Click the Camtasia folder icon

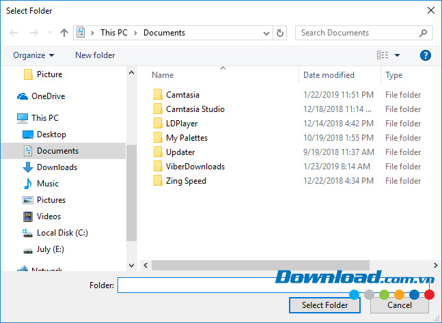[x=157, y=95]
